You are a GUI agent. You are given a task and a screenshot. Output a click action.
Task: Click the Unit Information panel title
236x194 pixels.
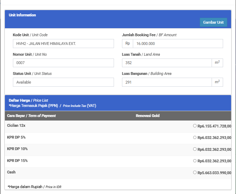tap(22, 15)
